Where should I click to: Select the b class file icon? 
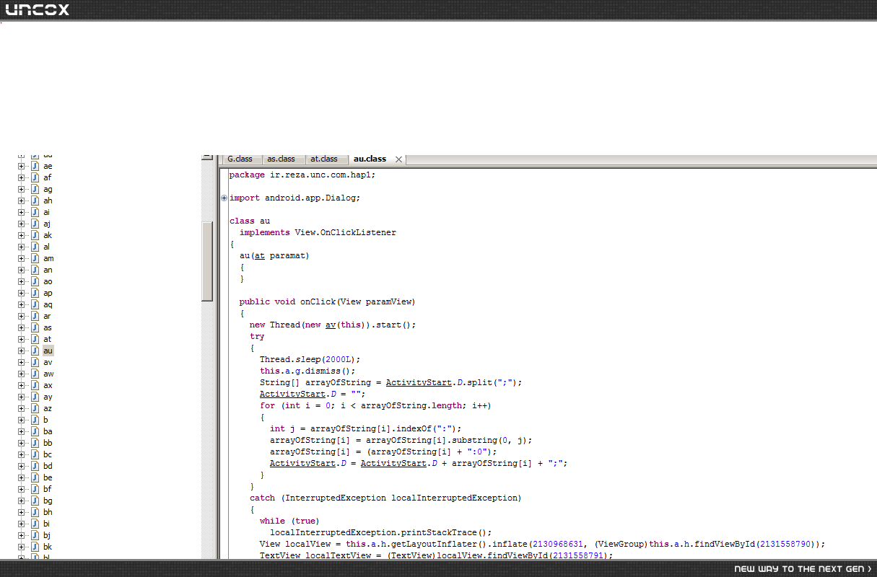pos(34,420)
